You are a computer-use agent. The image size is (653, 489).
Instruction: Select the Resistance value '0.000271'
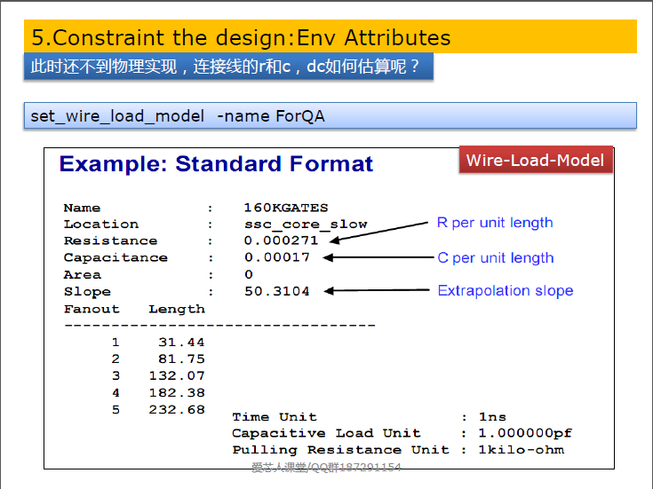pyautogui.click(x=281, y=241)
